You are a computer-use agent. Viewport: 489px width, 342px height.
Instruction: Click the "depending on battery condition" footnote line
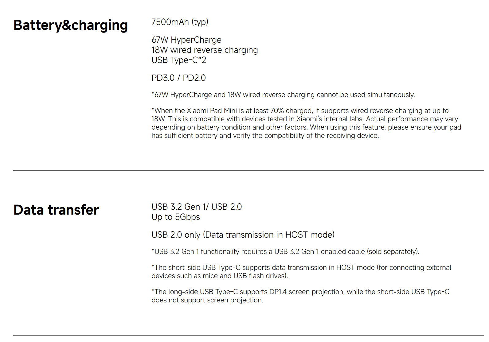pos(306,127)
